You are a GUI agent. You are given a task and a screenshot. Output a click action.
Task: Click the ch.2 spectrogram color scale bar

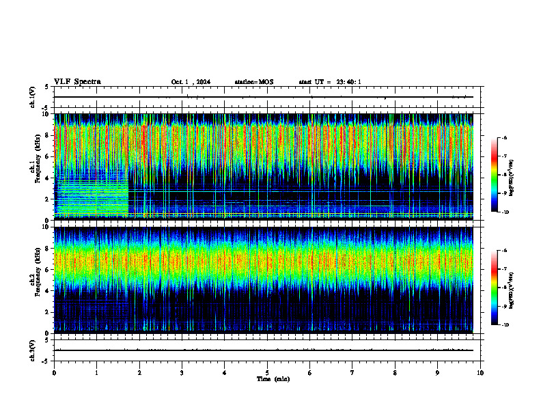[494, 288]
